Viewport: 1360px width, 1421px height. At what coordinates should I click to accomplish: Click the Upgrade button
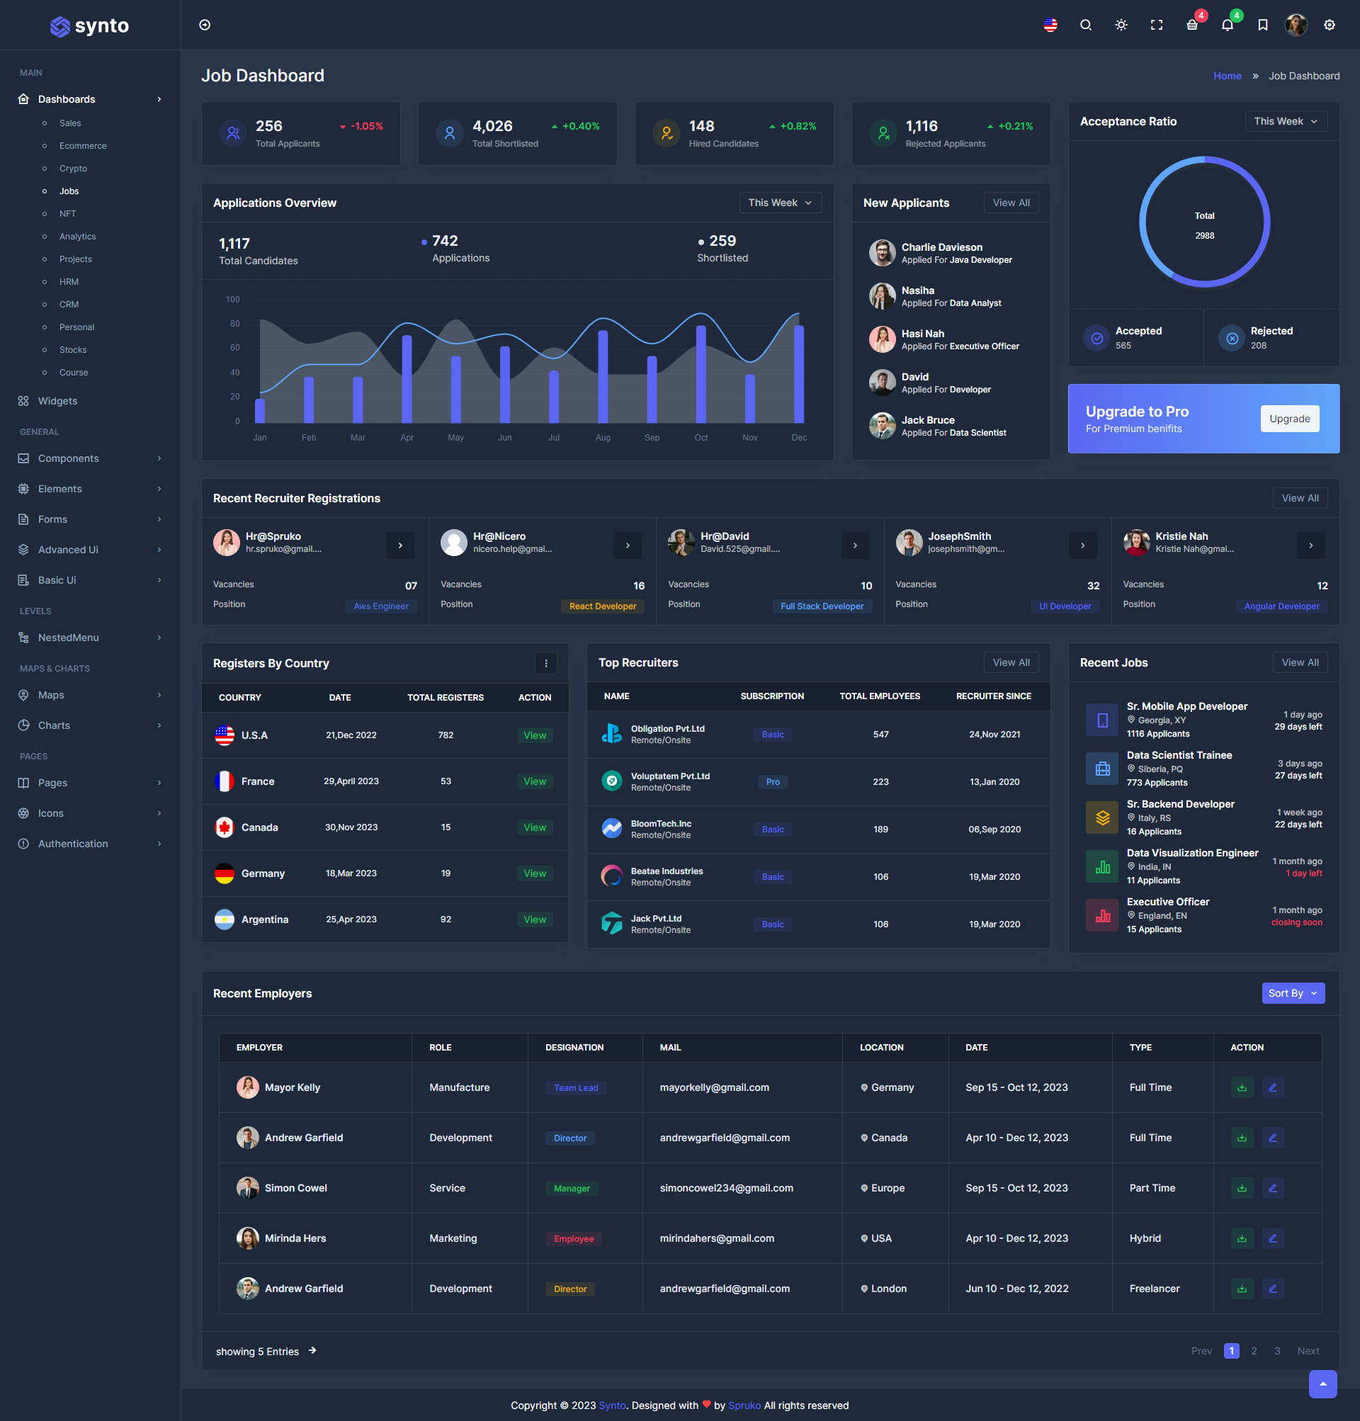point(1289,419)
